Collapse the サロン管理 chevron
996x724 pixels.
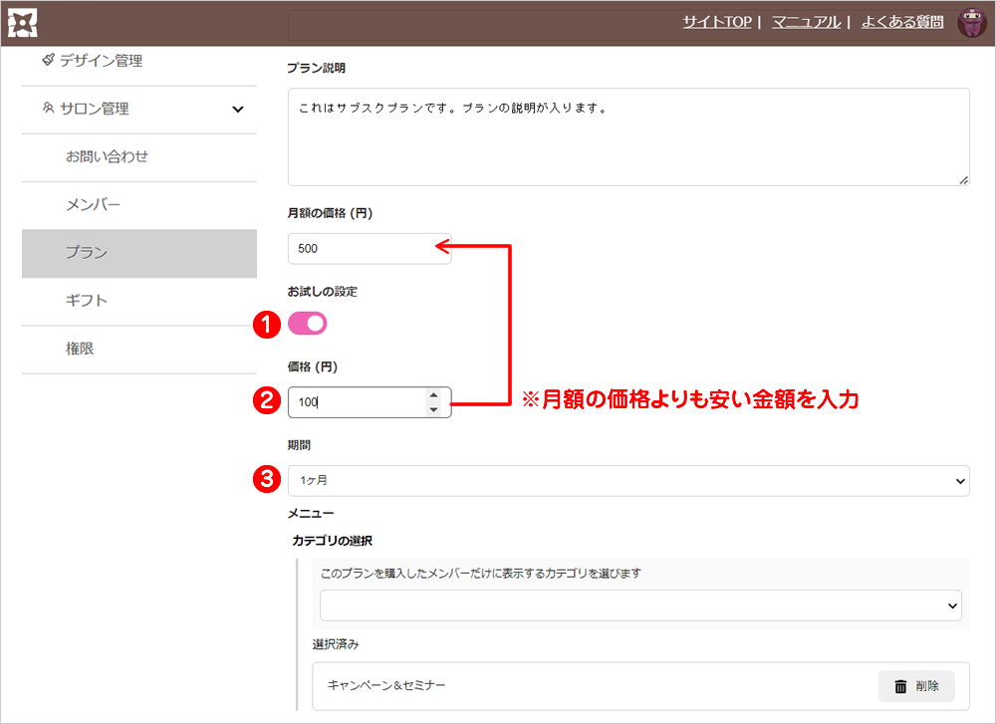point(237,110)
